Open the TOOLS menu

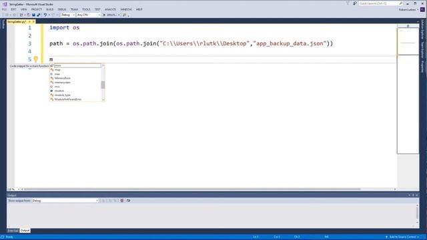pyautogui.click(x=86, y=9)
